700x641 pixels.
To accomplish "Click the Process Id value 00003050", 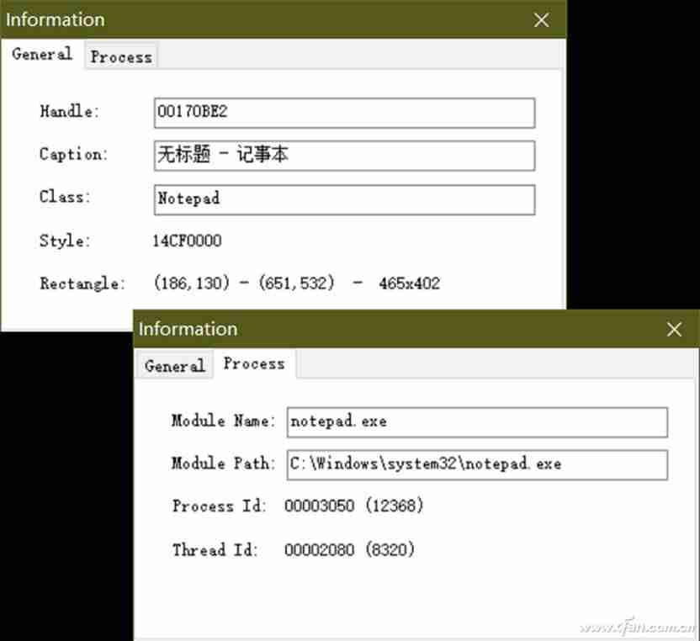I will tap(319, 506).
